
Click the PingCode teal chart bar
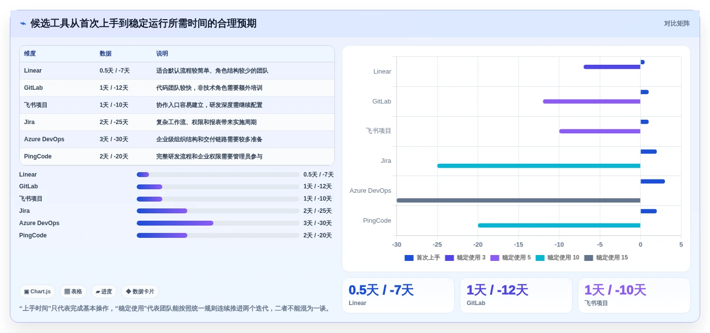point(559,226)
